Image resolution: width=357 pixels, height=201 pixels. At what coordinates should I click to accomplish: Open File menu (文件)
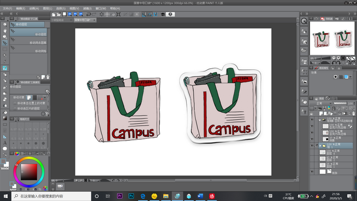pos(8,9)
